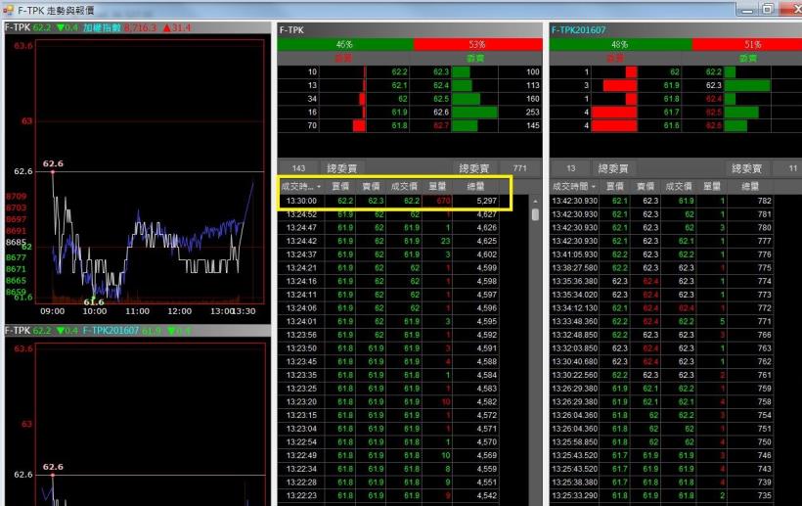Click 總委賣 button in F-TPK201607 panel
The height and width of the screenshot is (506, 802).
tap(751, 168)
